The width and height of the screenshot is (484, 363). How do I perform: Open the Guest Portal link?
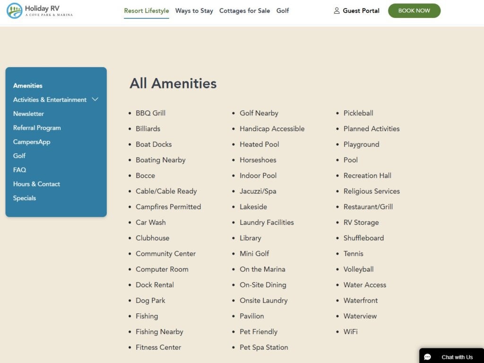(x=361, y=11)
